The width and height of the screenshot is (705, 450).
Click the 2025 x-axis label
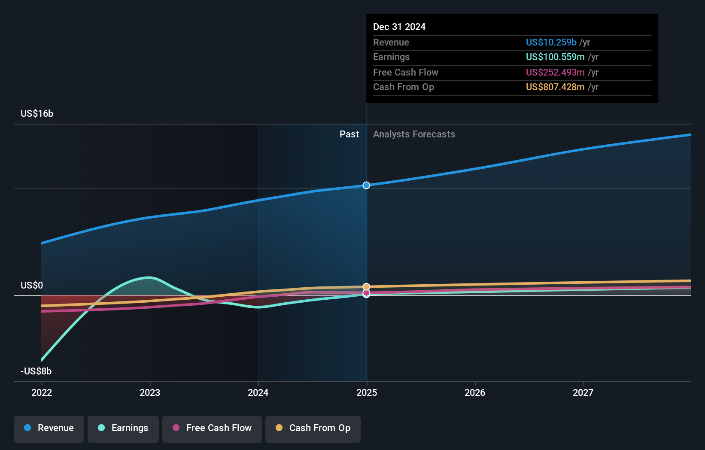tap(367, 392)
